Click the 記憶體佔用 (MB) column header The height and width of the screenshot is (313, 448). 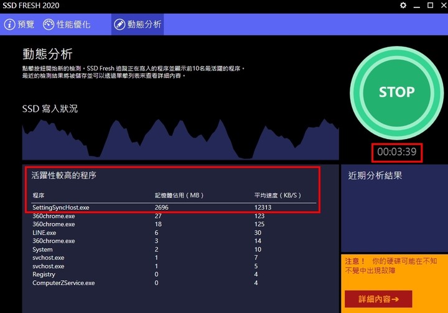[x=179, y=196]
